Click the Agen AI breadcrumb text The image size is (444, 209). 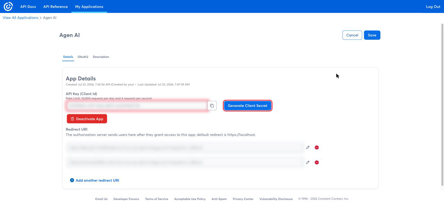coord(50,18)
